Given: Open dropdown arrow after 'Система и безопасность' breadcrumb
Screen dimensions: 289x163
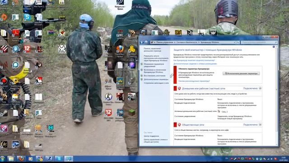Looking at the screenshot, I should pyautogui.click(x=199, y=42).
